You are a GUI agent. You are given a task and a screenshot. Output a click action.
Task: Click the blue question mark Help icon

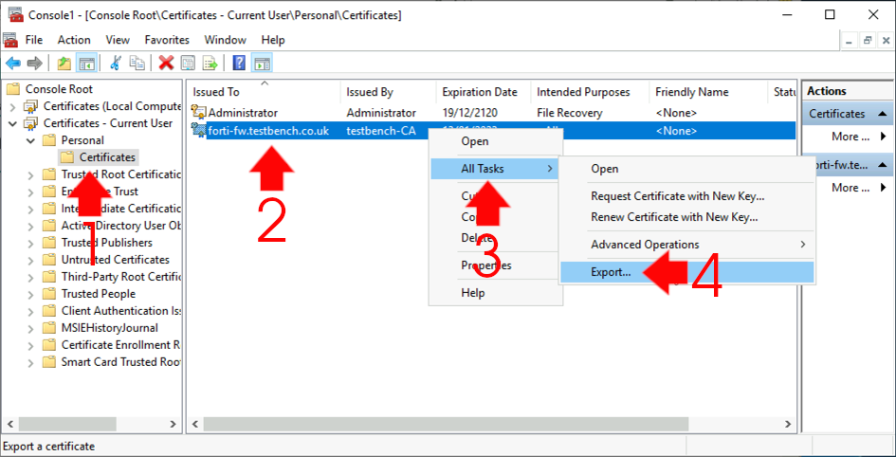pos(240,63)
